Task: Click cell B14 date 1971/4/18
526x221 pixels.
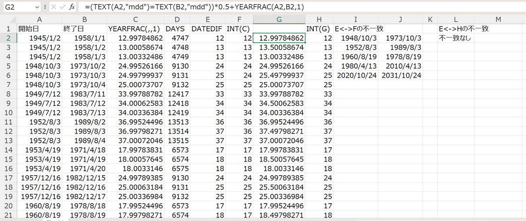Action: coord(85,150)
